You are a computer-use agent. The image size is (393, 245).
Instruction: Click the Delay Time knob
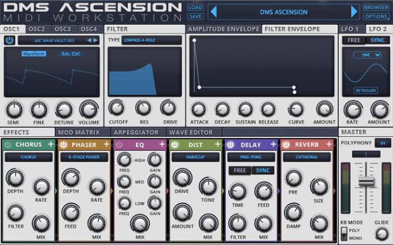click(x=237, y=191)
